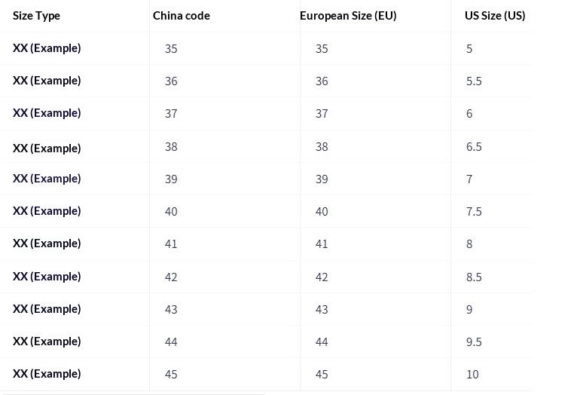
Task: Click China code cell with value 35
Action: (x=171, y=49)
